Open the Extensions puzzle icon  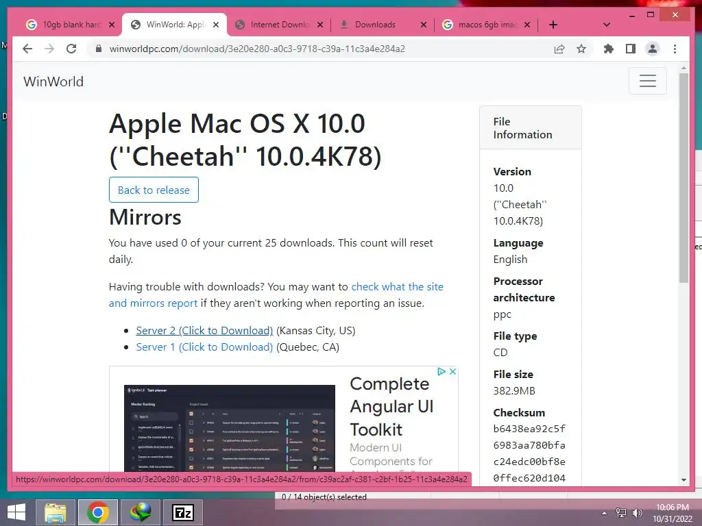(609, 49)
